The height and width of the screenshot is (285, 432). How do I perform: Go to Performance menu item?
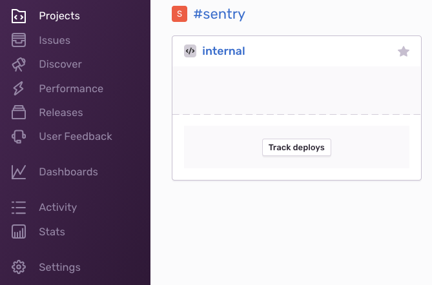[71, 88]
